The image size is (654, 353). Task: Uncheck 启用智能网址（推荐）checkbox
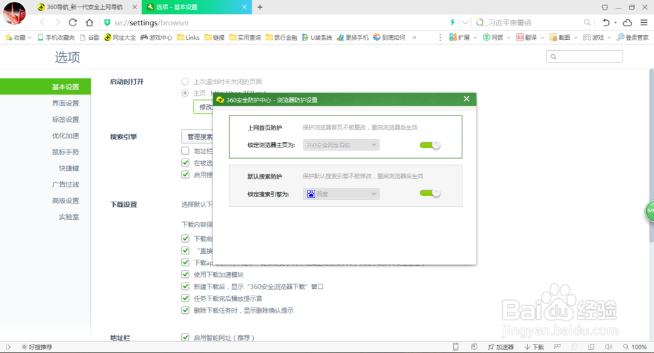[185, 337]
